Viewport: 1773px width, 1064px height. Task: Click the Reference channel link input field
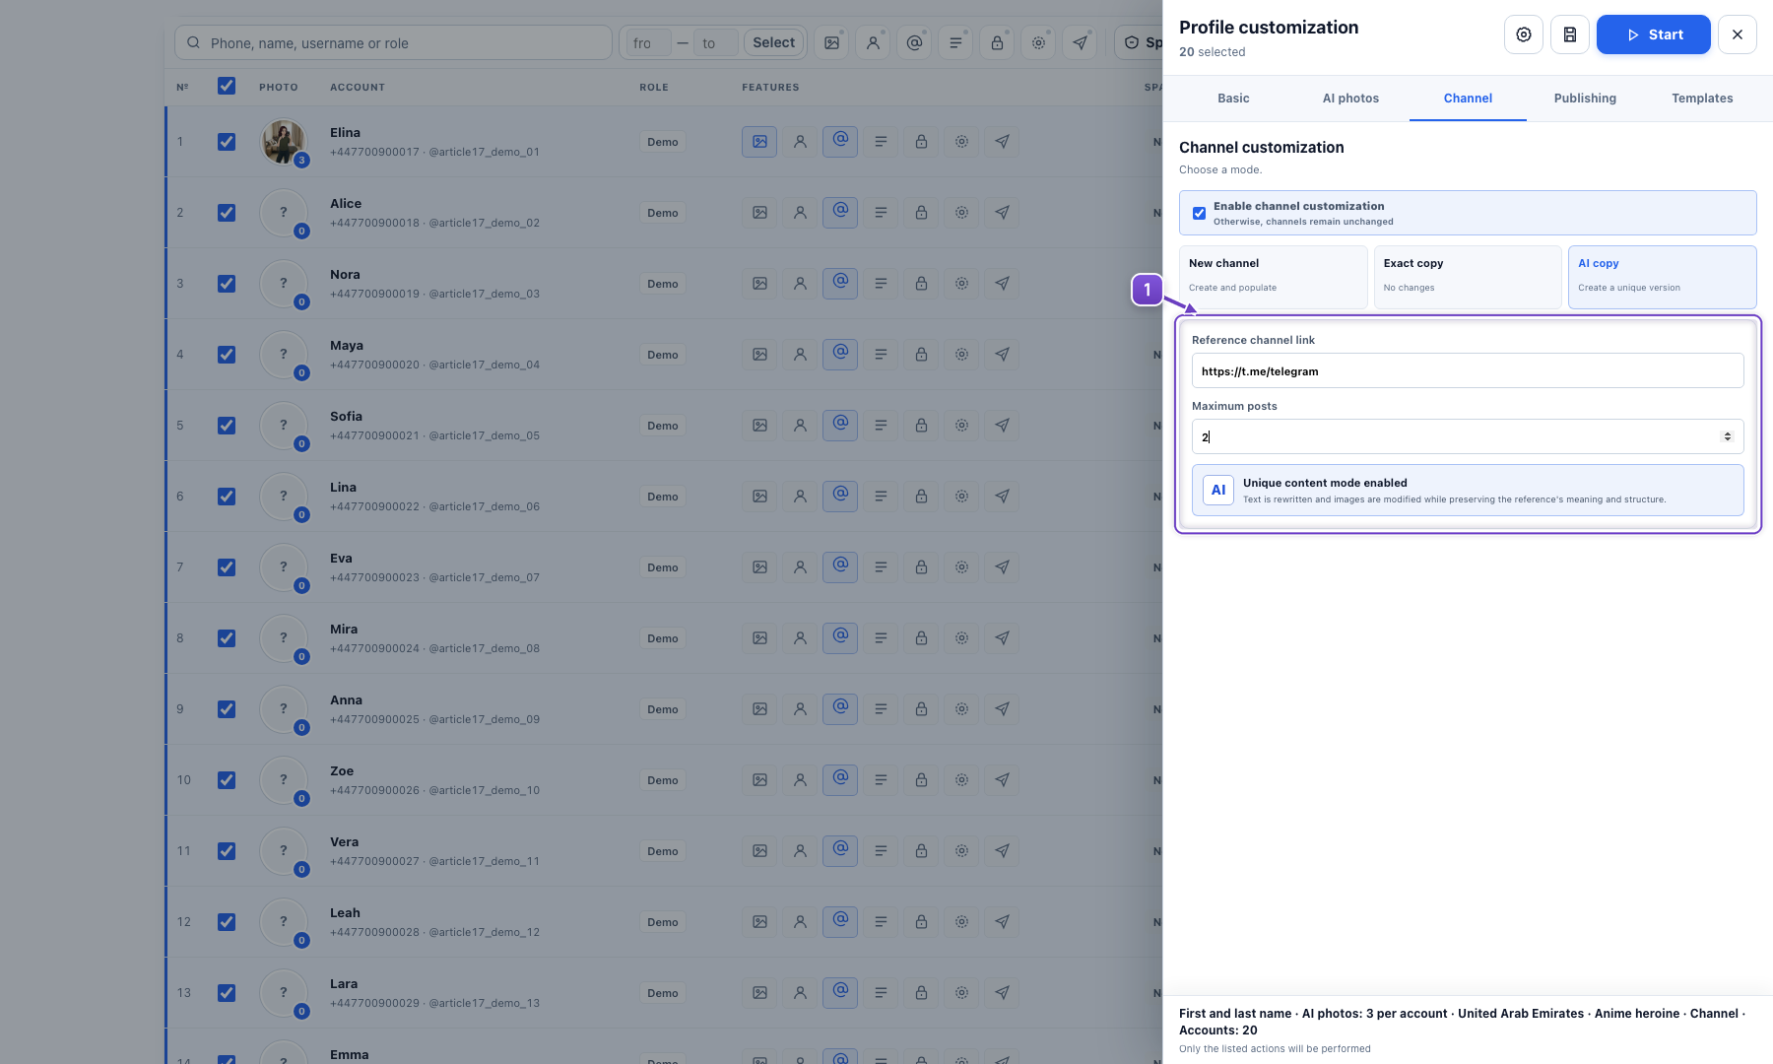coord(1468,370)
